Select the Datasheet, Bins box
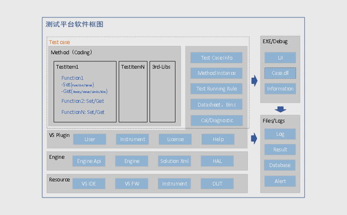The image size is (347, 215). [216, 105]
